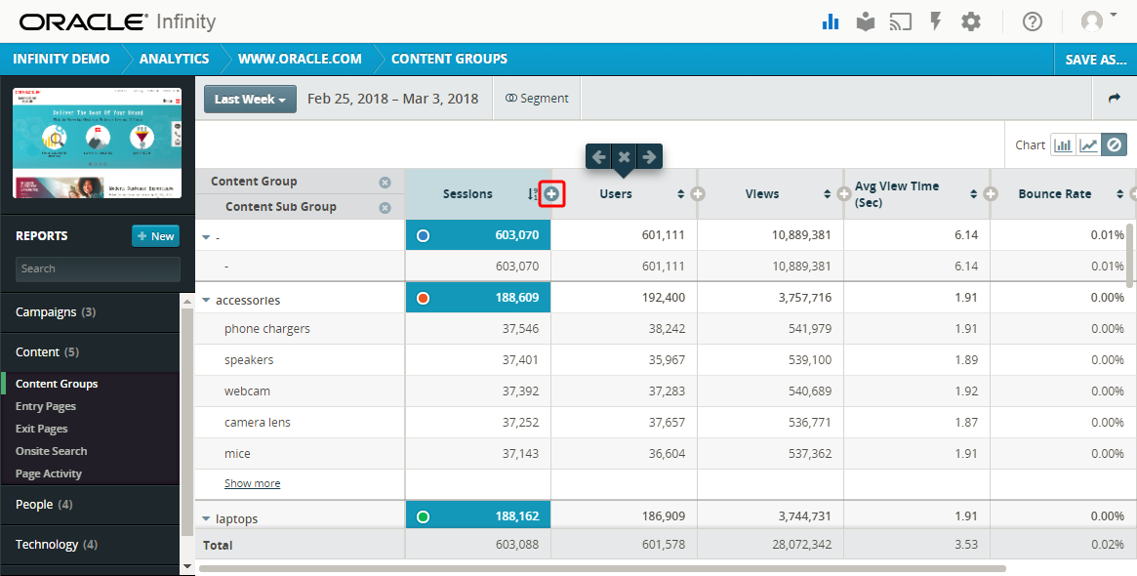Open the reading library icon in header
This screenshot has height=576, width=1137.
(865, 21)
